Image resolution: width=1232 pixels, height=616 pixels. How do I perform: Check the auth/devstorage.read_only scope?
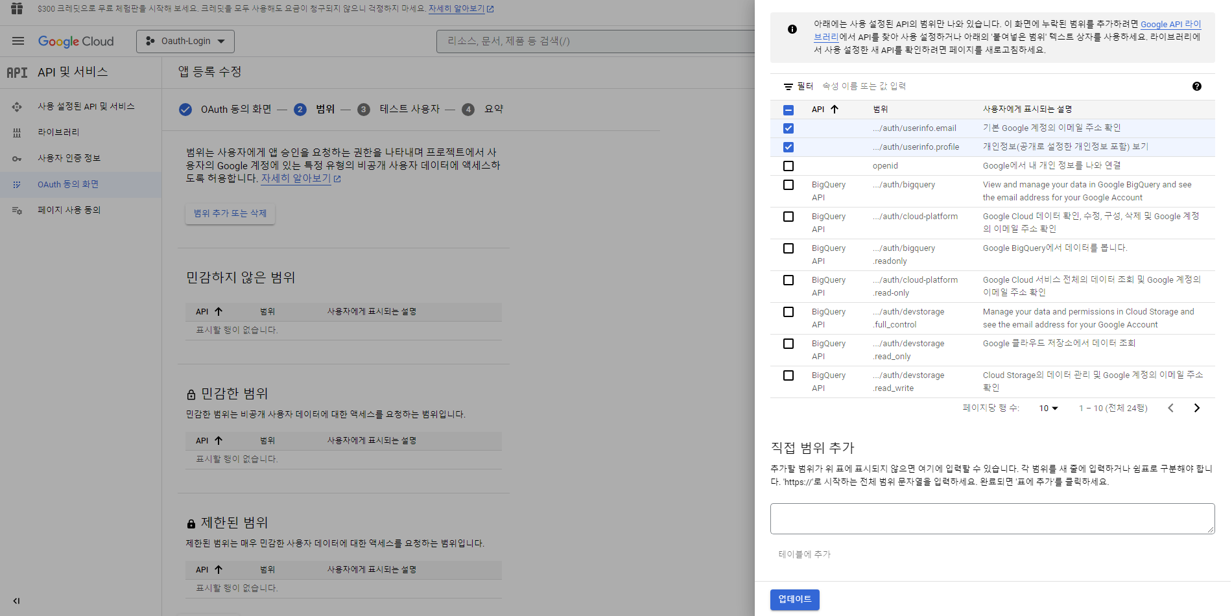788,344
